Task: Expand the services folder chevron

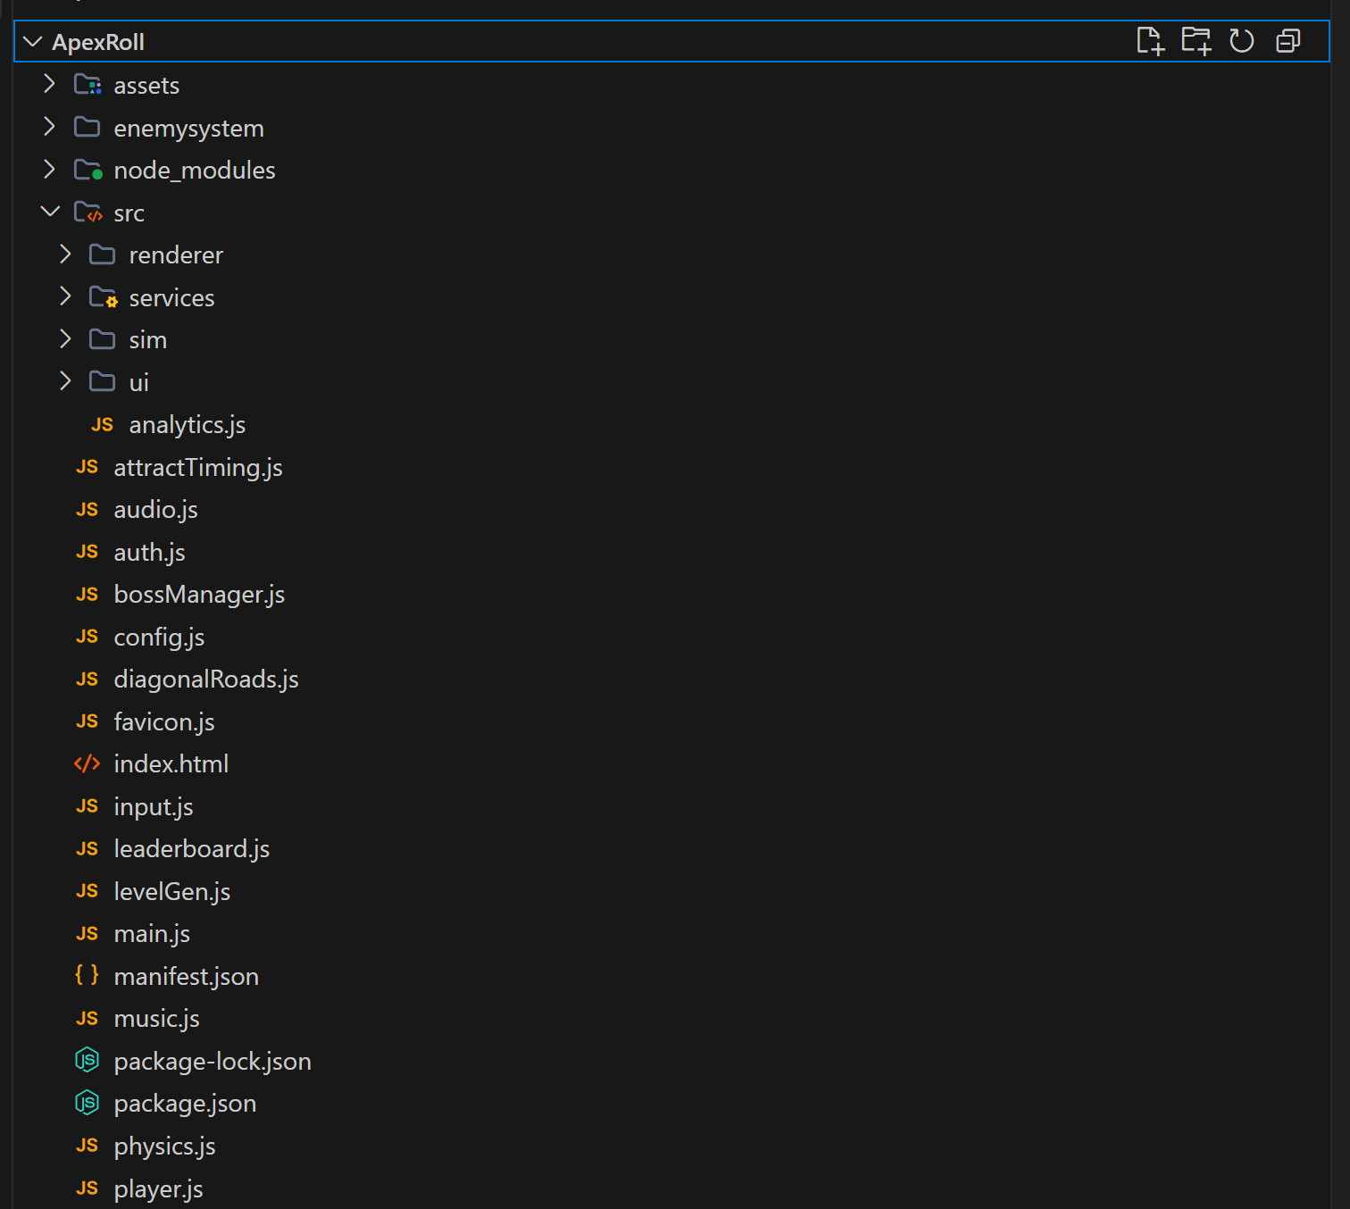Action: (x=65, y=296)
